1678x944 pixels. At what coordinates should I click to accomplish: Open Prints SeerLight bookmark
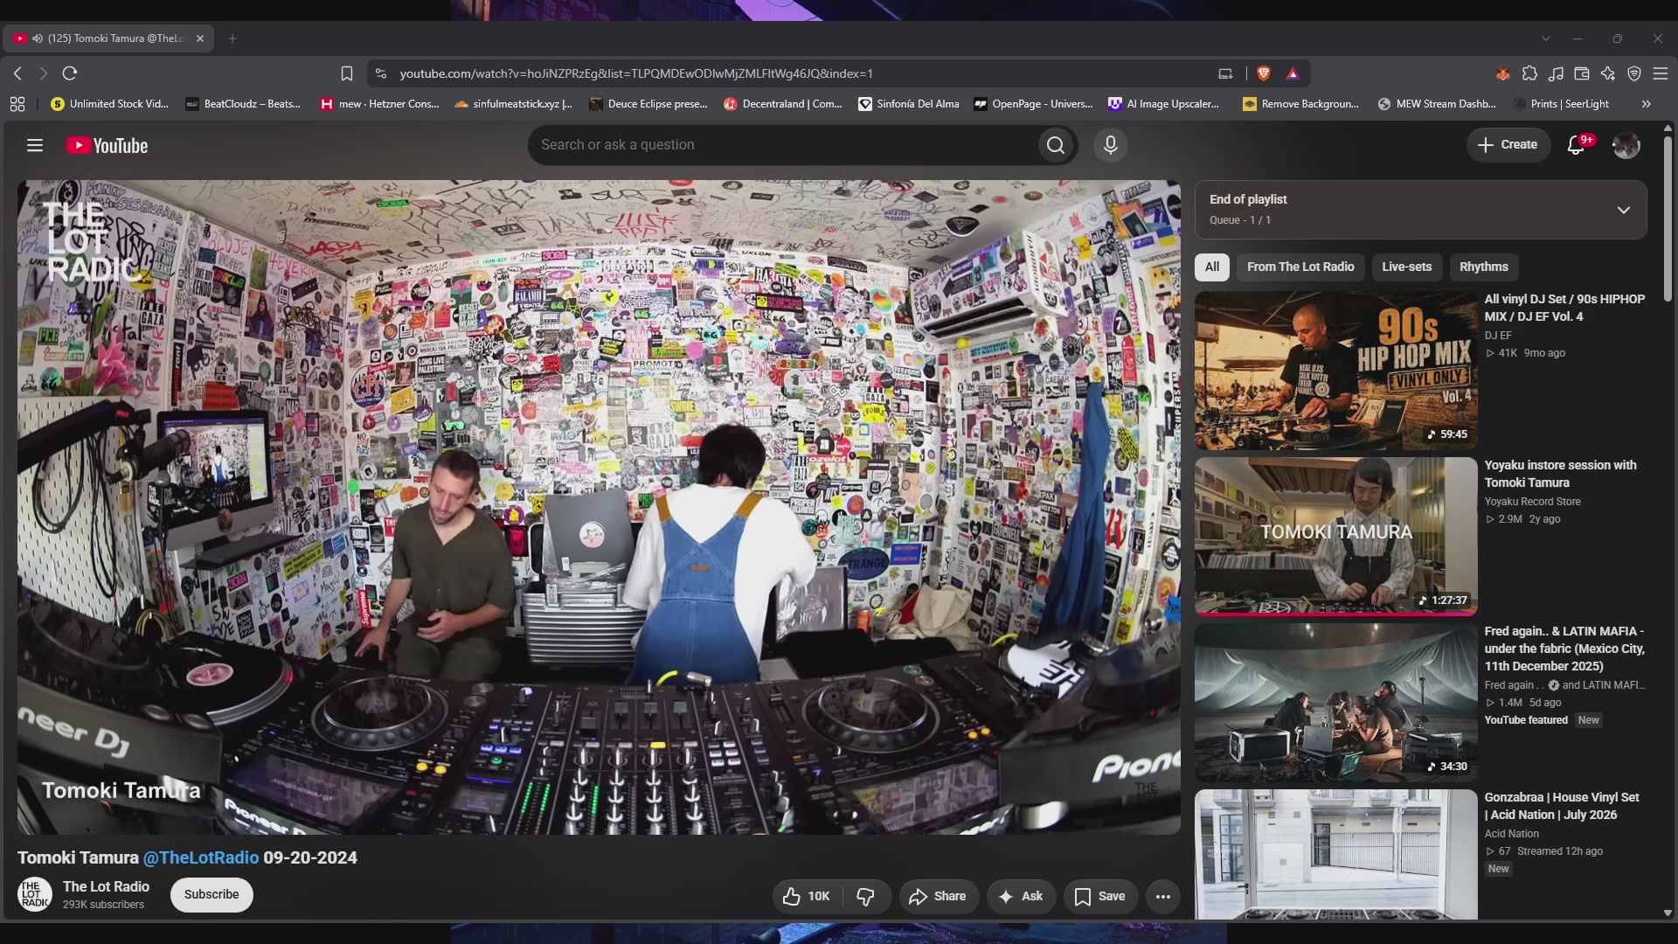tap(1561, 104)
